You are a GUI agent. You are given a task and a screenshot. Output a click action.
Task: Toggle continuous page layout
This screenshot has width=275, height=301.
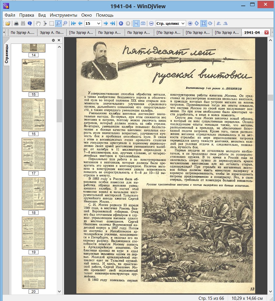point(136,23)
